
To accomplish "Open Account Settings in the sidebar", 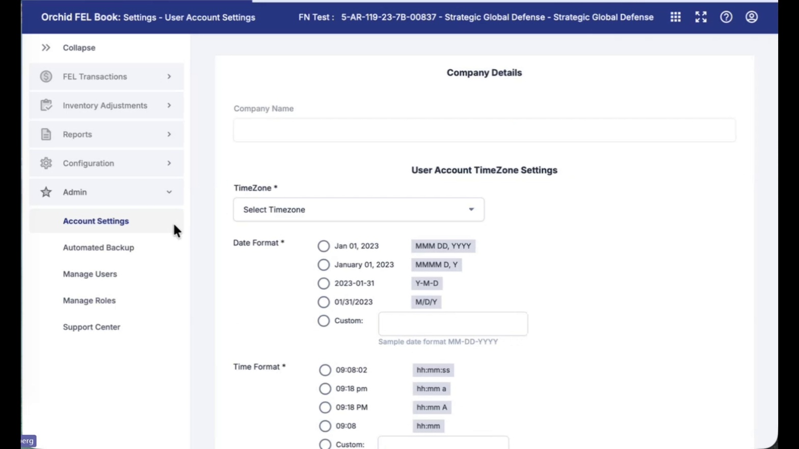I will [96, 221].
